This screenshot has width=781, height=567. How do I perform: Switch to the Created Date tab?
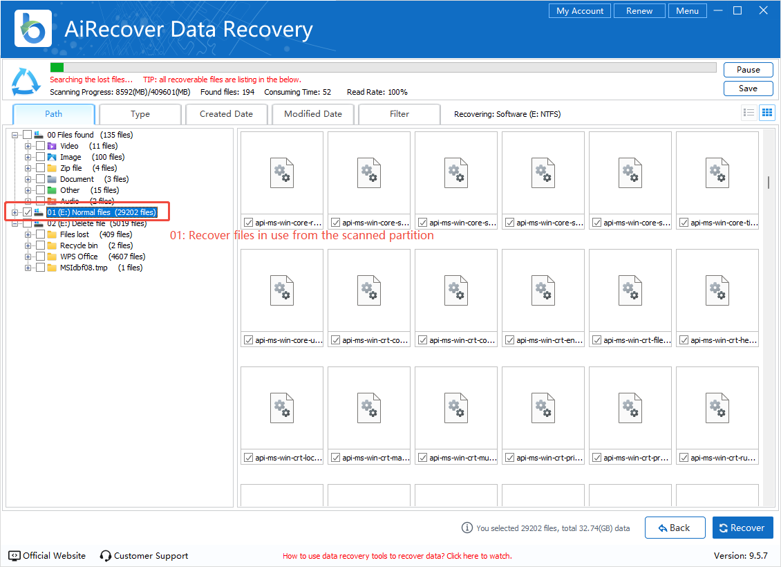coord(226,114)
